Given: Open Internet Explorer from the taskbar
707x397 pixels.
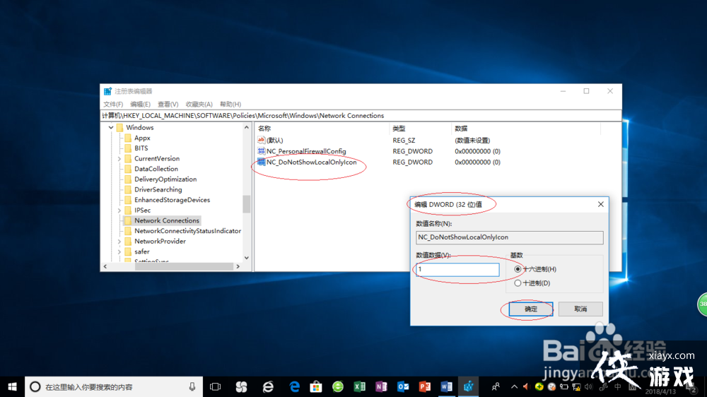Looking at the screenshot, I should (x=268, y=386).
